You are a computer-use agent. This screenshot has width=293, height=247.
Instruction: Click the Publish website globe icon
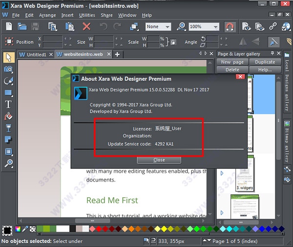coord(286,27)
